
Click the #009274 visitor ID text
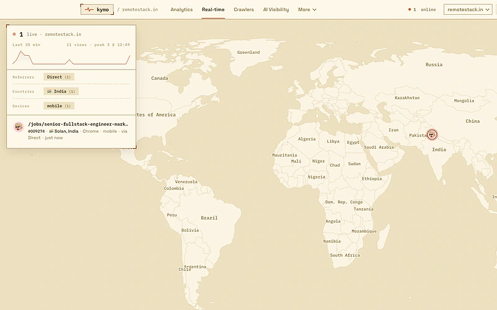point(37,131)
